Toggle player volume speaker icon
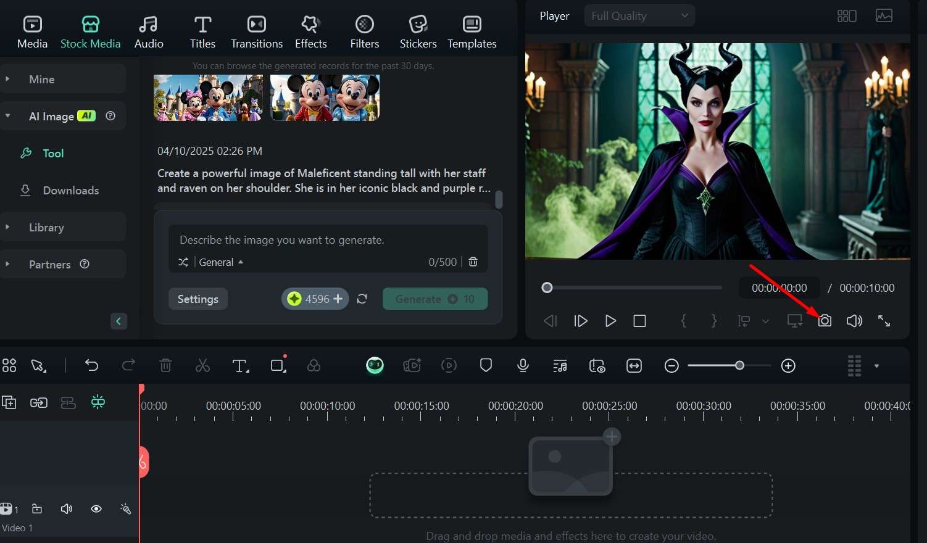The width and height of the screenshot is (927, 543). click(x=854, y=321)
